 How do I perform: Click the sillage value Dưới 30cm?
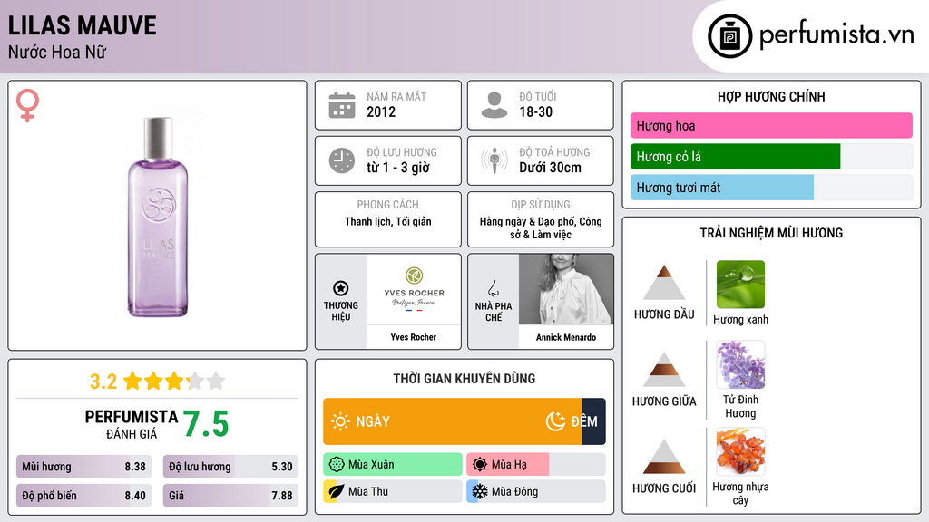pos(550,168)
